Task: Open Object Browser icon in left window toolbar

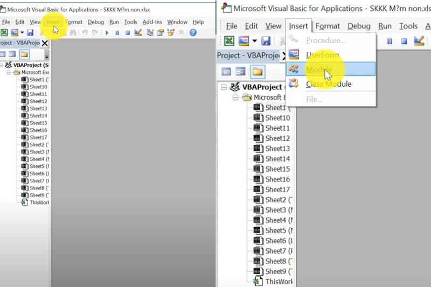Action: pos(171,33)
